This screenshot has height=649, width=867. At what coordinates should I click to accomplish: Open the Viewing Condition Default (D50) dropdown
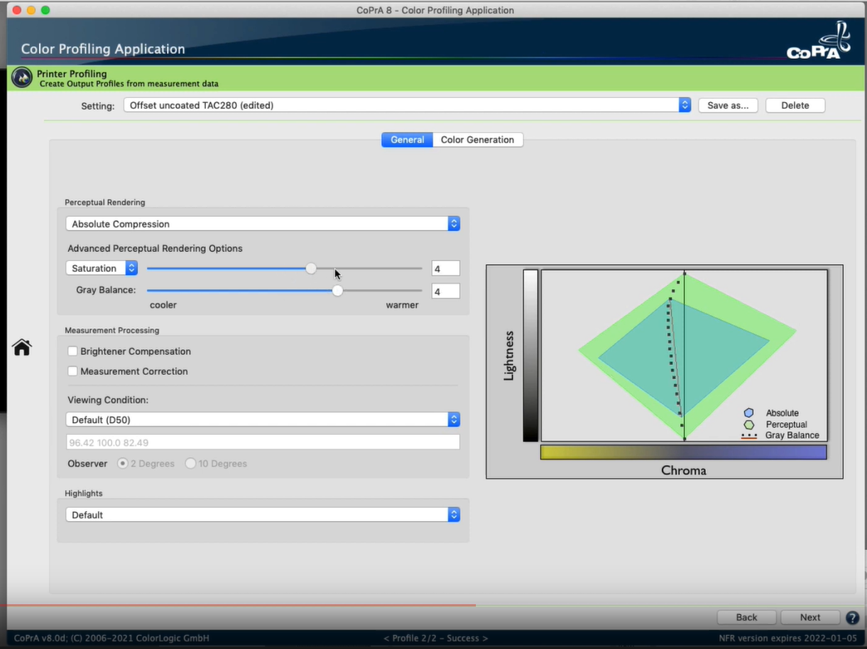[262, 420]
